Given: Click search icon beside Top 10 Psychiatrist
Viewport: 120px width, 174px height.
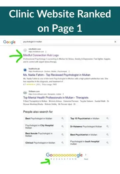Looking at the screenshot, I should 107,118.
